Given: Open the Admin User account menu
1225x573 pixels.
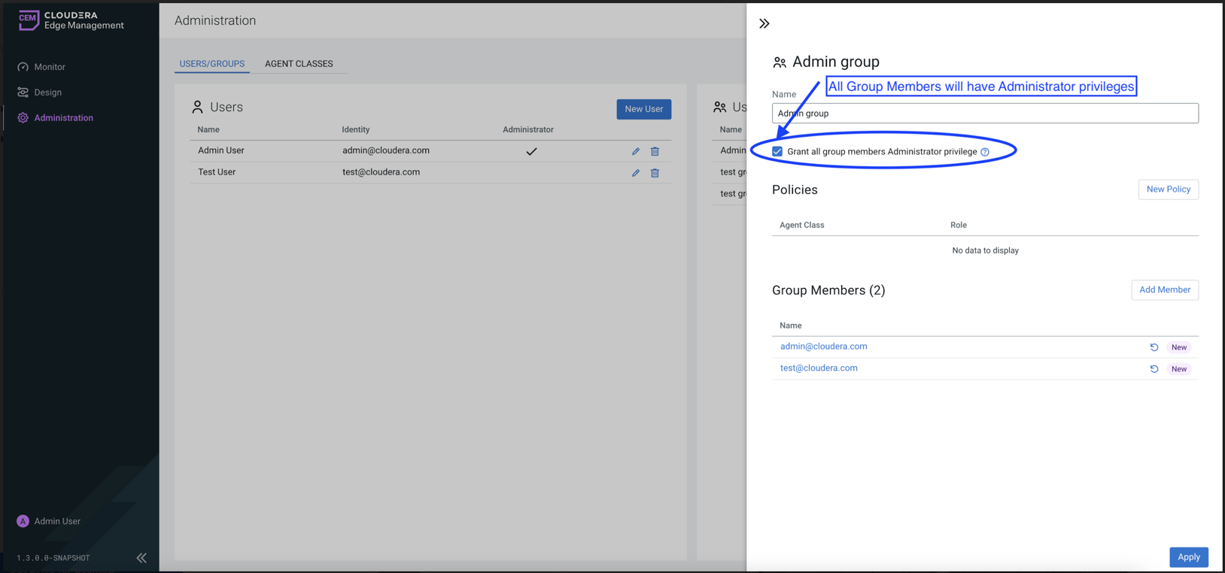Looking at the screenshot, I should [49, 521].
